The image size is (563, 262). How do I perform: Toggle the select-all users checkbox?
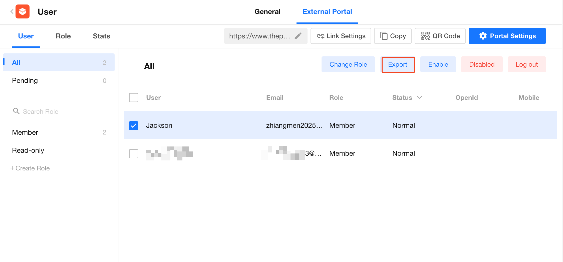point(134,98)
